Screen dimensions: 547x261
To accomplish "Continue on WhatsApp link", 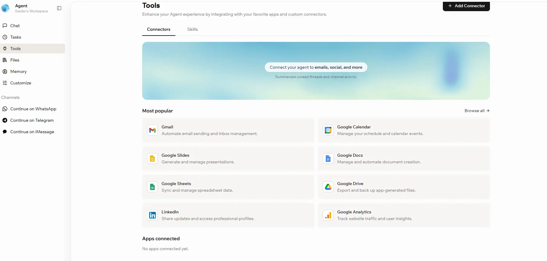I will (x=33, y=109).
